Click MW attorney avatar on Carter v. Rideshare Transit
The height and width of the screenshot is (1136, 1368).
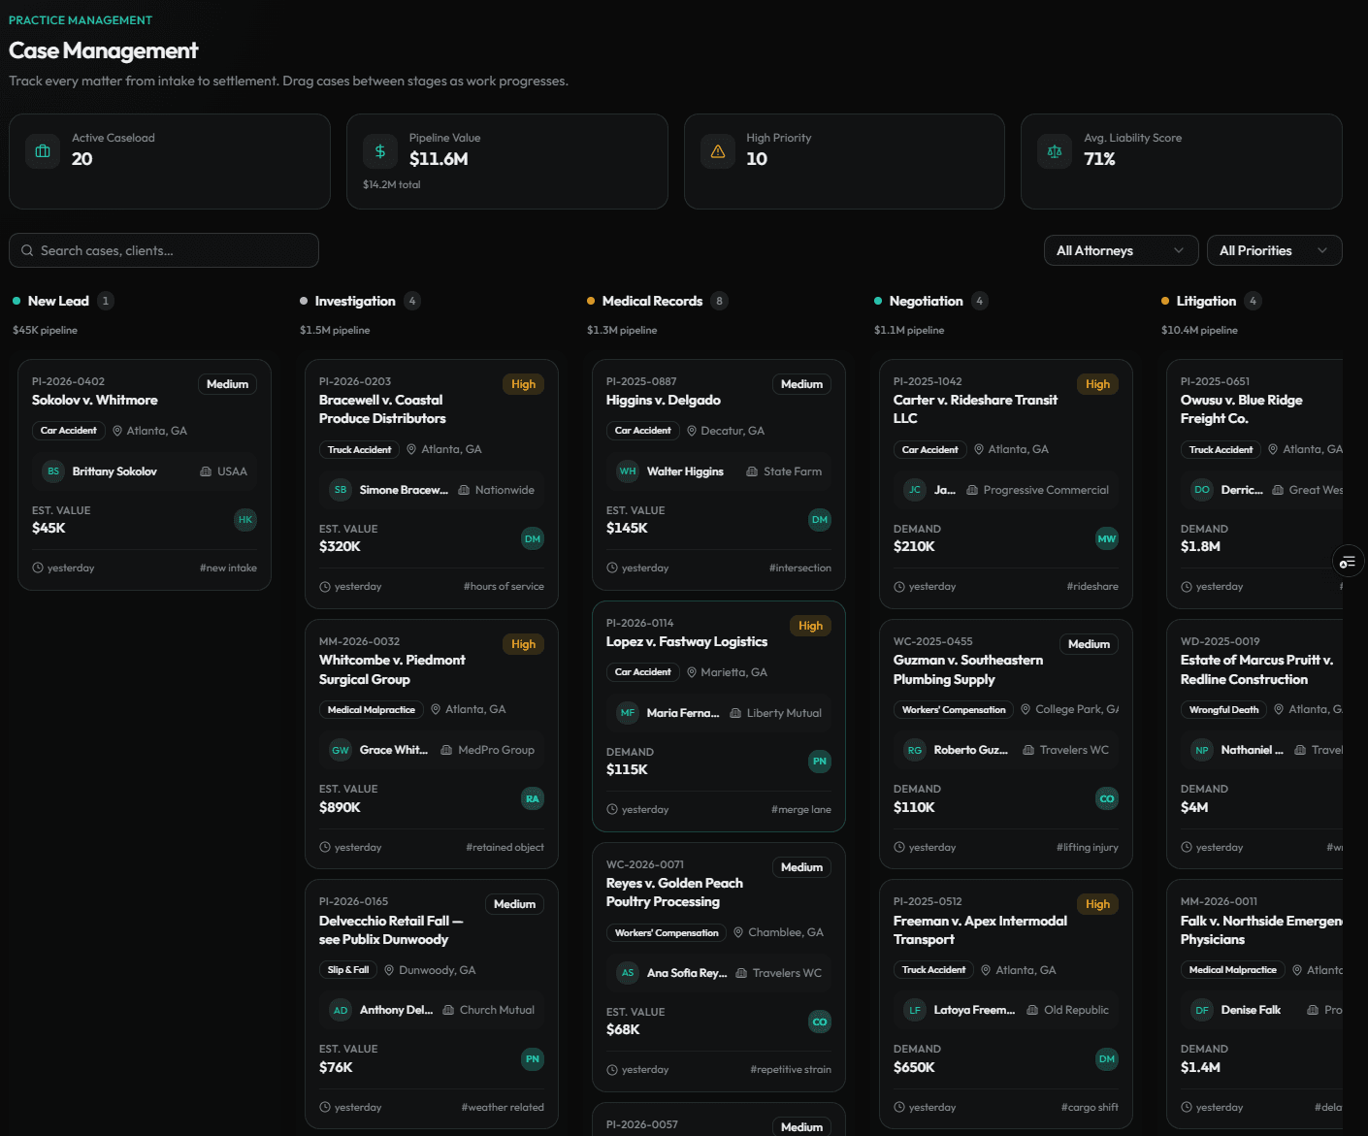pos(1107,538)
